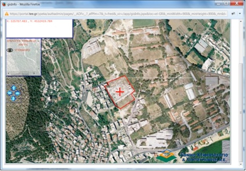The image size is (246, 171).
Task: Toggle the eye icon for the background layer
Action: click(10, 50)
